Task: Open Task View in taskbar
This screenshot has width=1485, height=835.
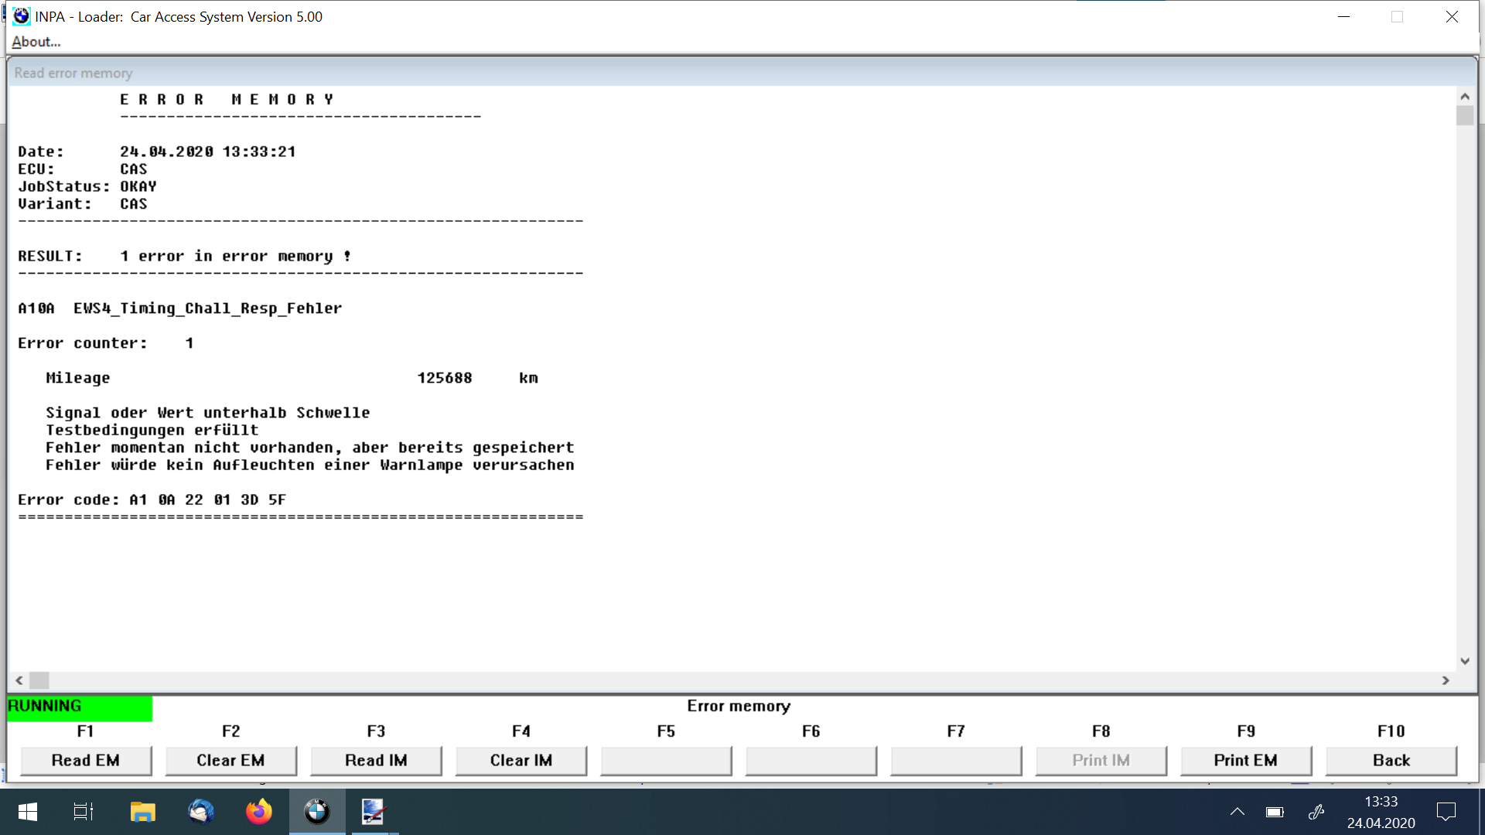Action: [84, 812]
